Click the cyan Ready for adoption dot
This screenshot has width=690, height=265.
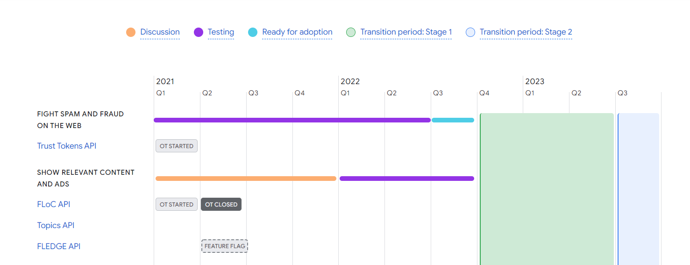tap(253, 32)
